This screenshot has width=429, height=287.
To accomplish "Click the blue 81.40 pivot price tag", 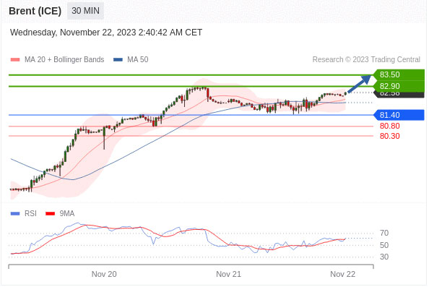I will point(399,115).
